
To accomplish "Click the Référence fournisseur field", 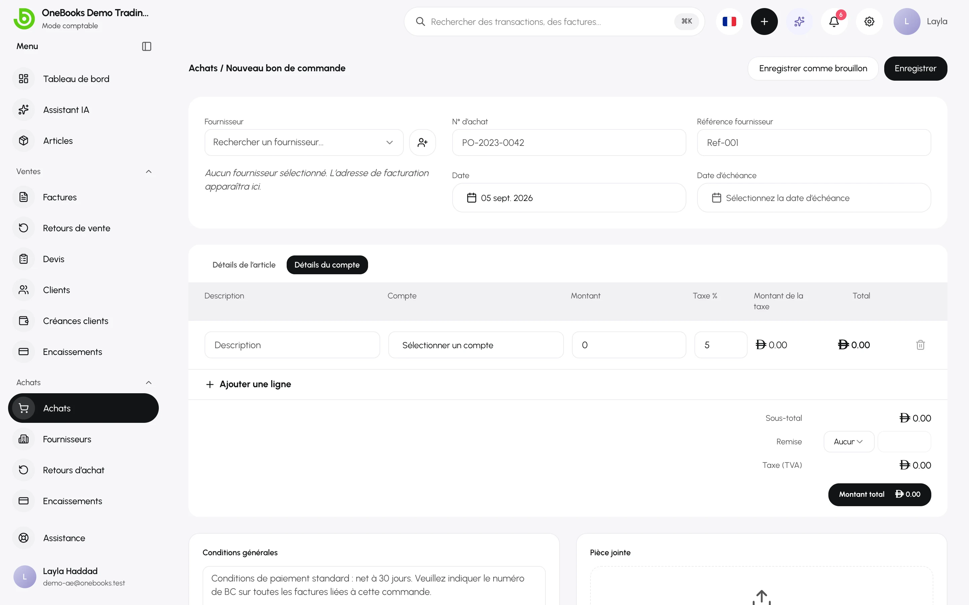I will [814, 143].
